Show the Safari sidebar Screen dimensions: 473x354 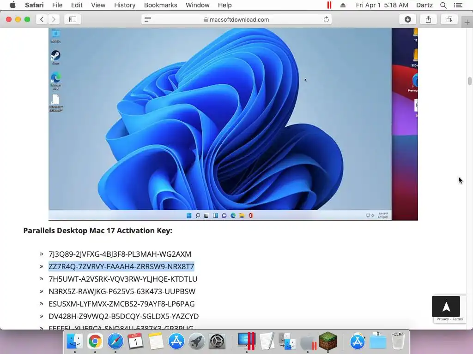pyautogui.click(x=73, y=19)
